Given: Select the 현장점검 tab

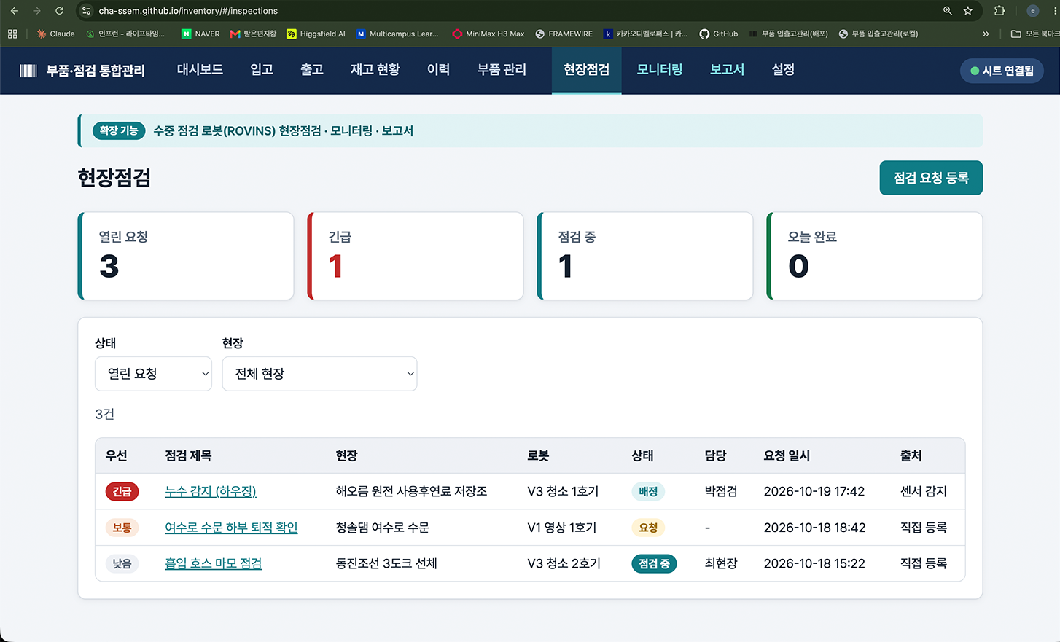Looking at the screenshot, I should [586, 70].
